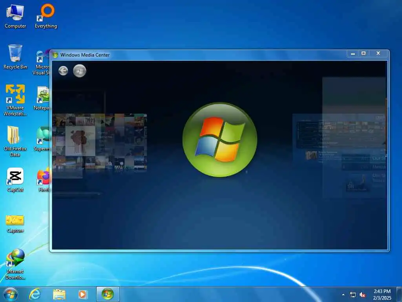Select the Internet Download Manager shortcut
This screenshot has height=302, width=402.
(15, 264)
